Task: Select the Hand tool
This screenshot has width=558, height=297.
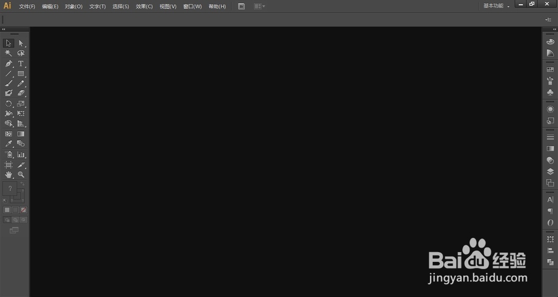Action: (x=8, y=175)
